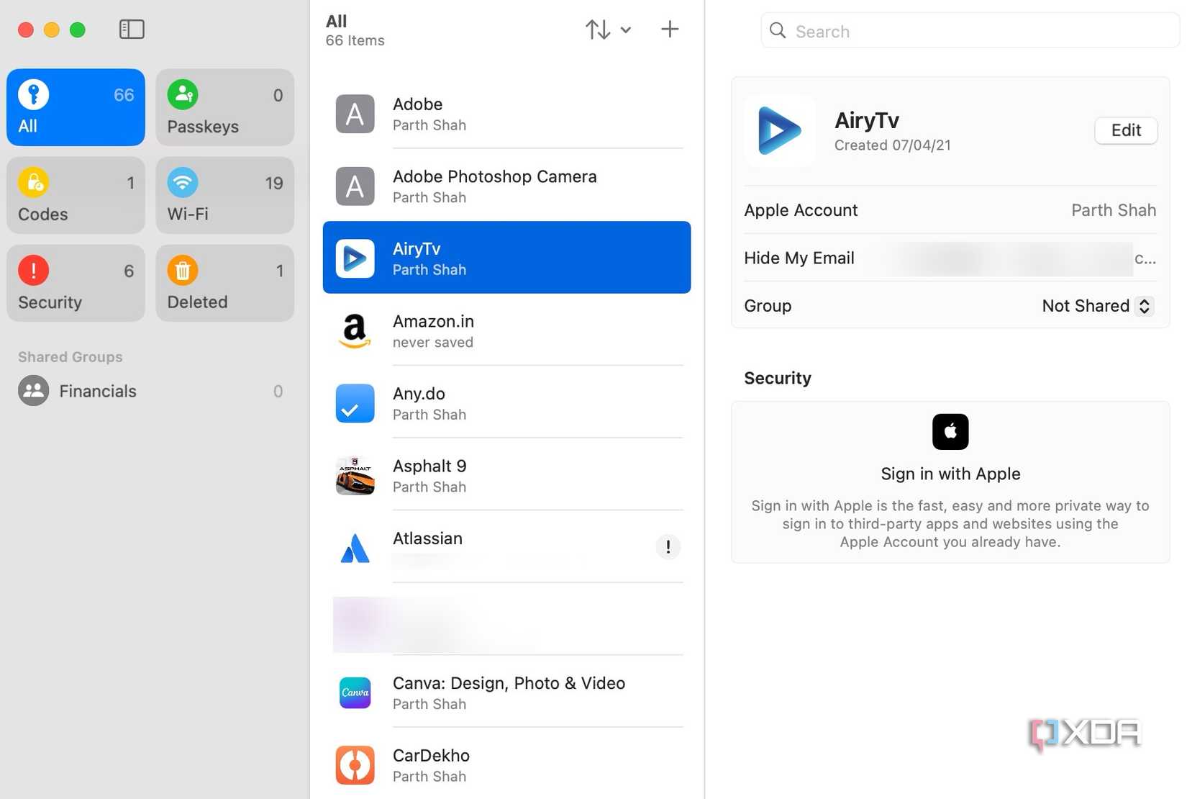This screenshot has height=799, width=1187.
Task: Click the magnifying glass search icon
Action: (778, 30)
